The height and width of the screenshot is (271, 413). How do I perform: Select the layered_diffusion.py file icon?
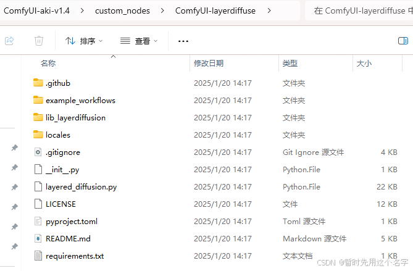(x=38, y=186)
